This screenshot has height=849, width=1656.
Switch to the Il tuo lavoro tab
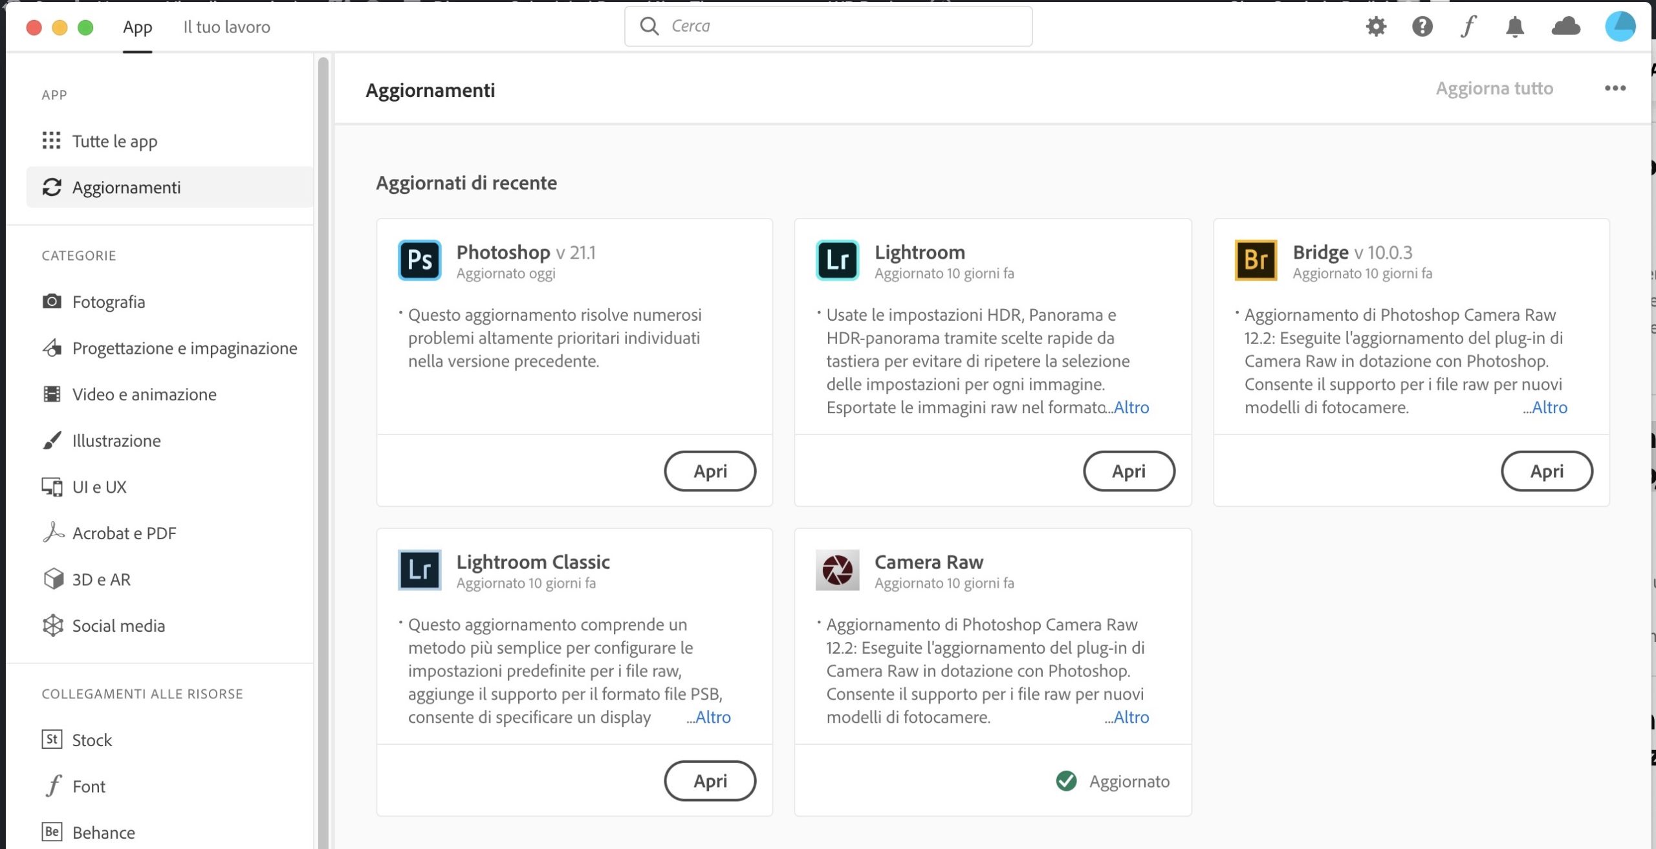226,27
